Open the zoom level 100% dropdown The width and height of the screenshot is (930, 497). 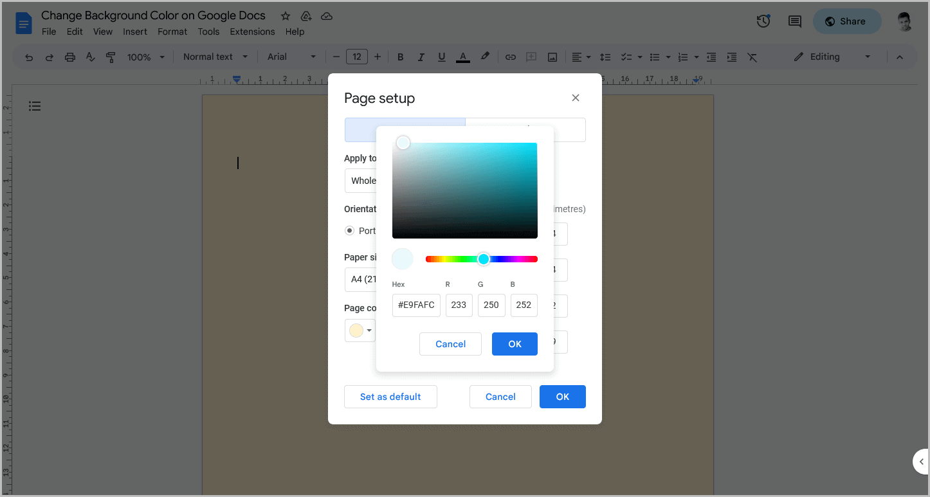(x=145, y=57)
